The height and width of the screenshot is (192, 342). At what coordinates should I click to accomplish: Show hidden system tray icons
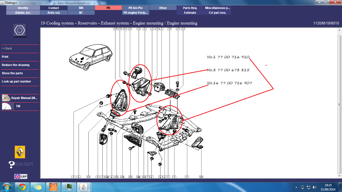coord(296,187)
